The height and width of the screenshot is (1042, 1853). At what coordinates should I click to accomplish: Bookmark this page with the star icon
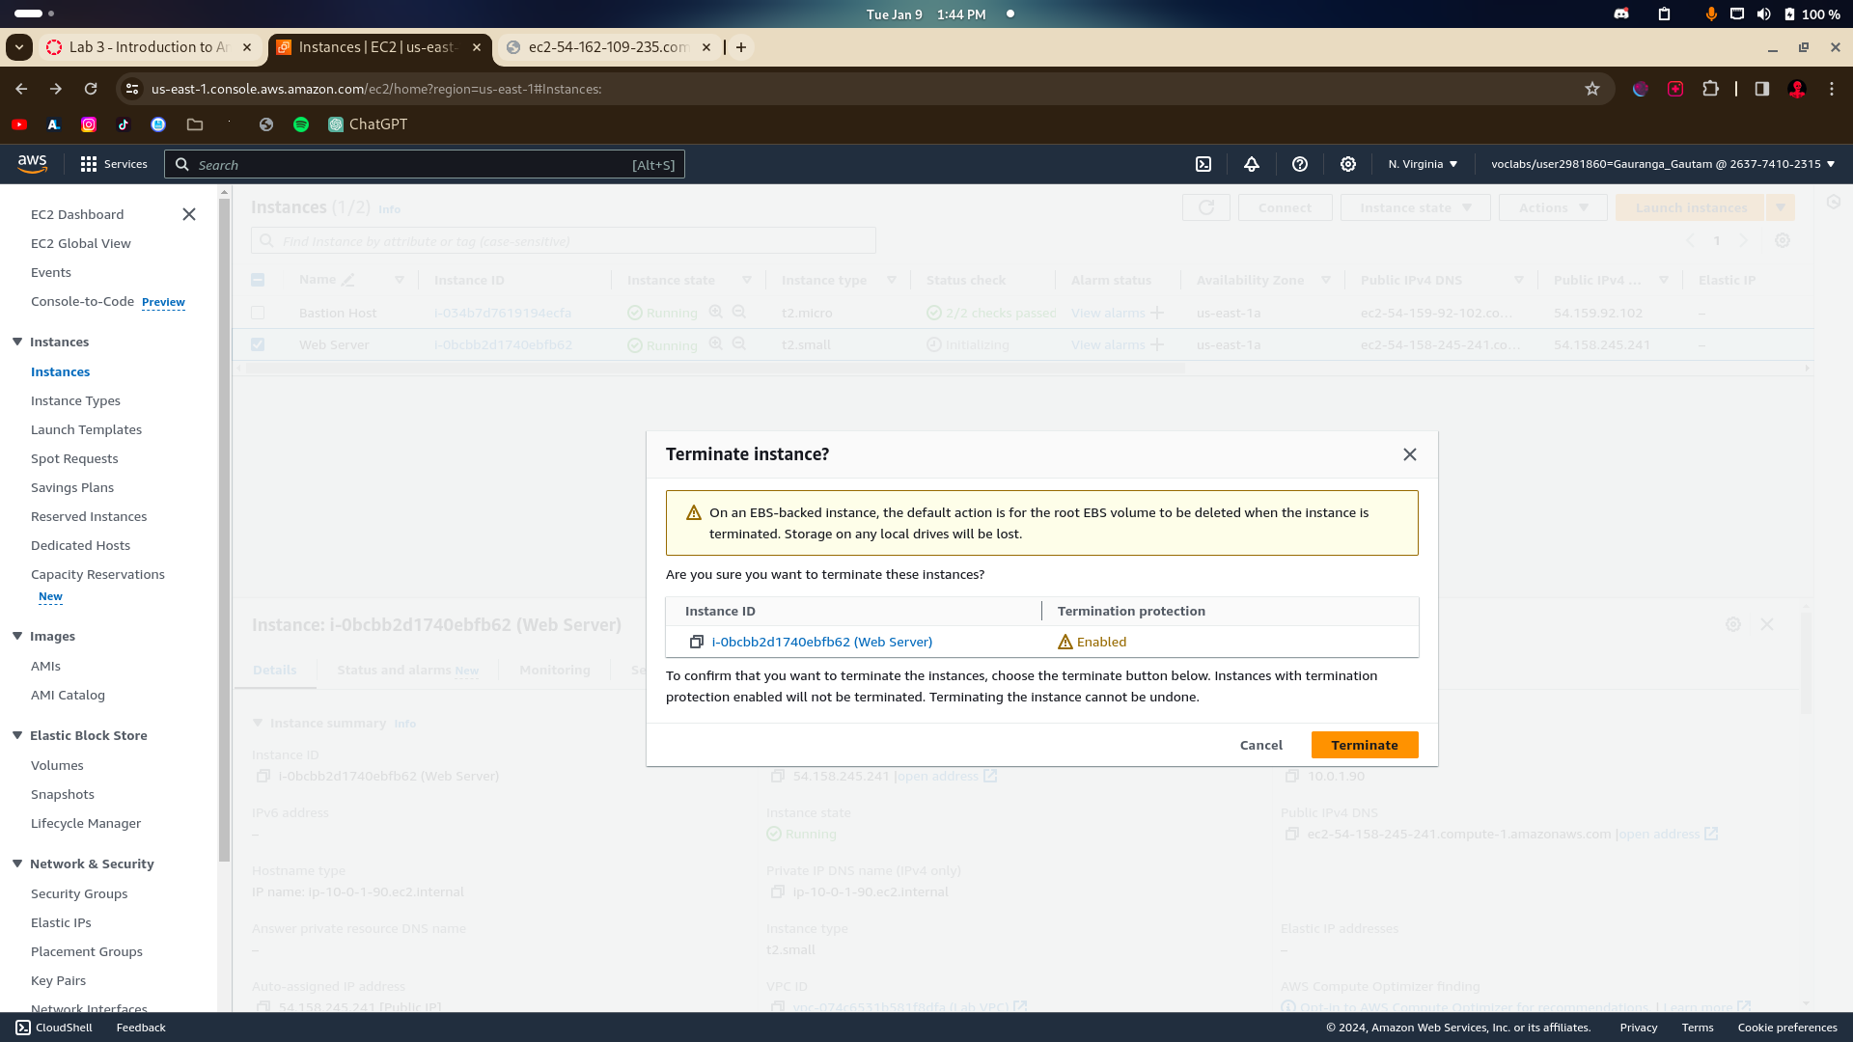pos(1592,89)
